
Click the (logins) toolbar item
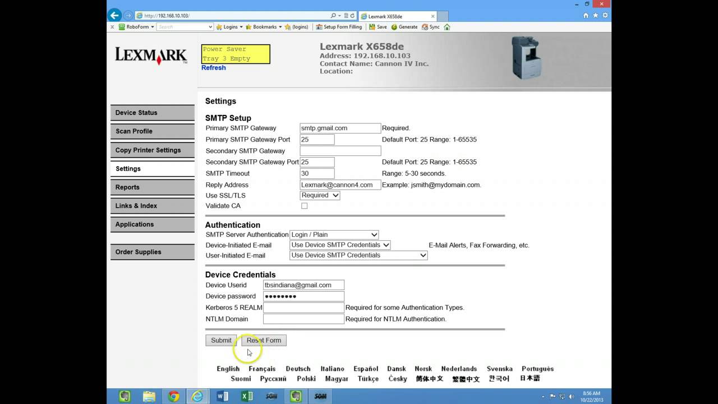pos(297,27)
